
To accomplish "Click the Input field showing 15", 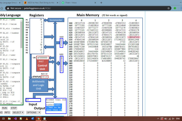I will pos(33,100).
